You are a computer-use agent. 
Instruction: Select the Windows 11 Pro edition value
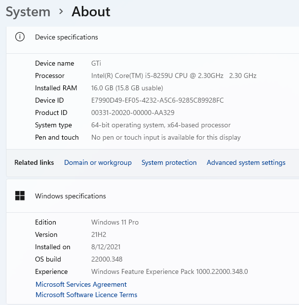tap(115, 222)
